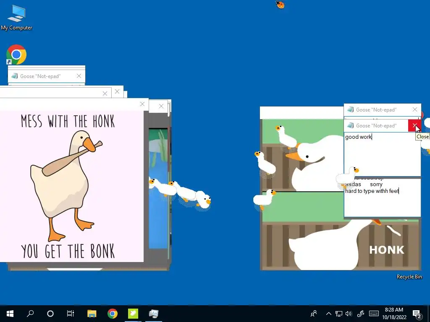Open Task View on taskbar
This screenshot has height=322, width=430.
click(71, 314)
